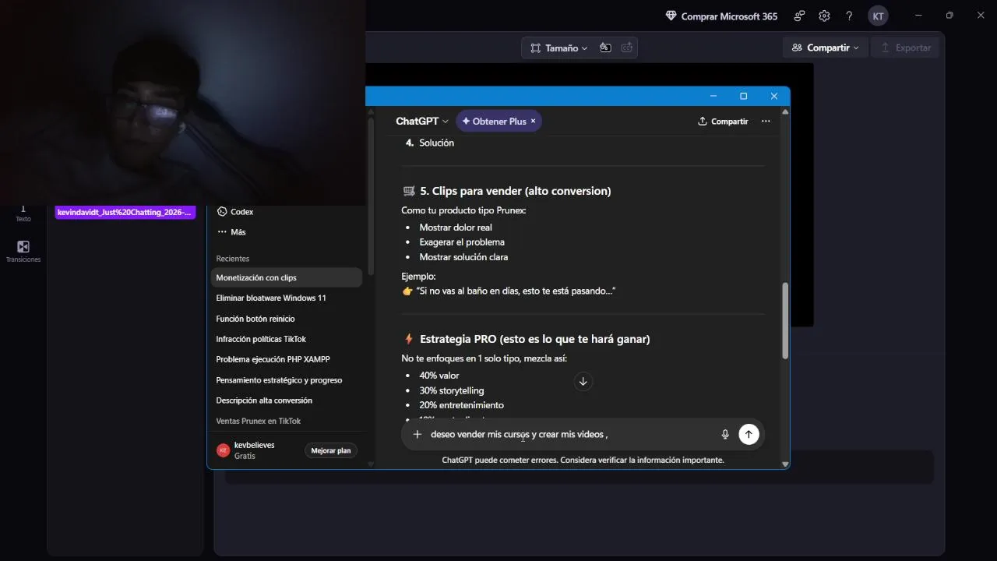The image size is (997, 561).
Task: Click the bullet Mostrar dolor real
Action: coord(456,228)
